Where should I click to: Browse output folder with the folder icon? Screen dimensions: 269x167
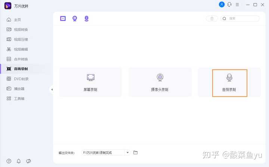point(135,152)
